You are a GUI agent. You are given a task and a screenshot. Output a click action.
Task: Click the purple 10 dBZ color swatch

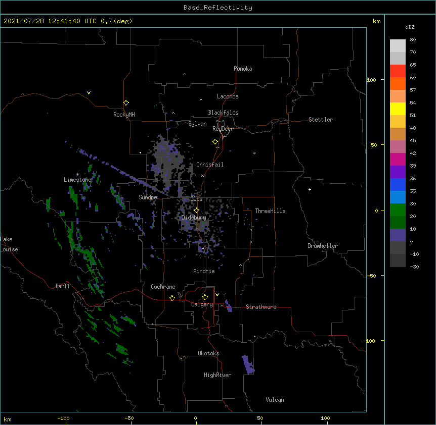click(x=398, y=235)
